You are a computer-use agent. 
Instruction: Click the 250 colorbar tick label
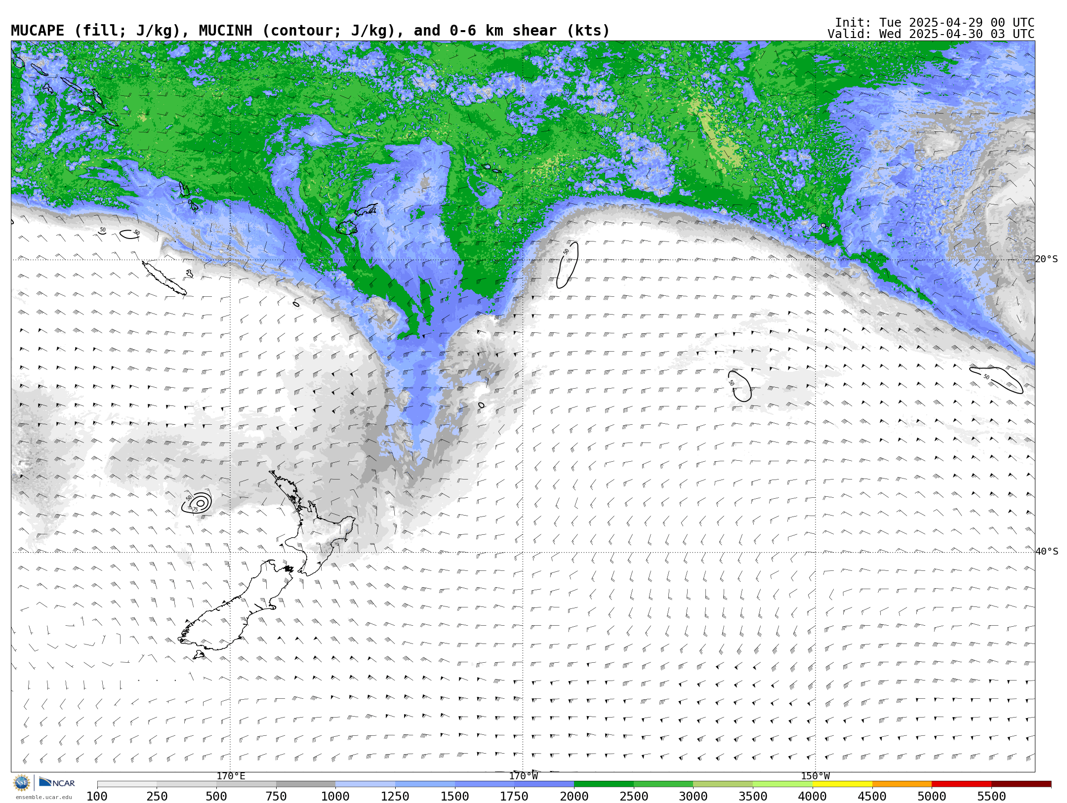click(x=157, y=797)
